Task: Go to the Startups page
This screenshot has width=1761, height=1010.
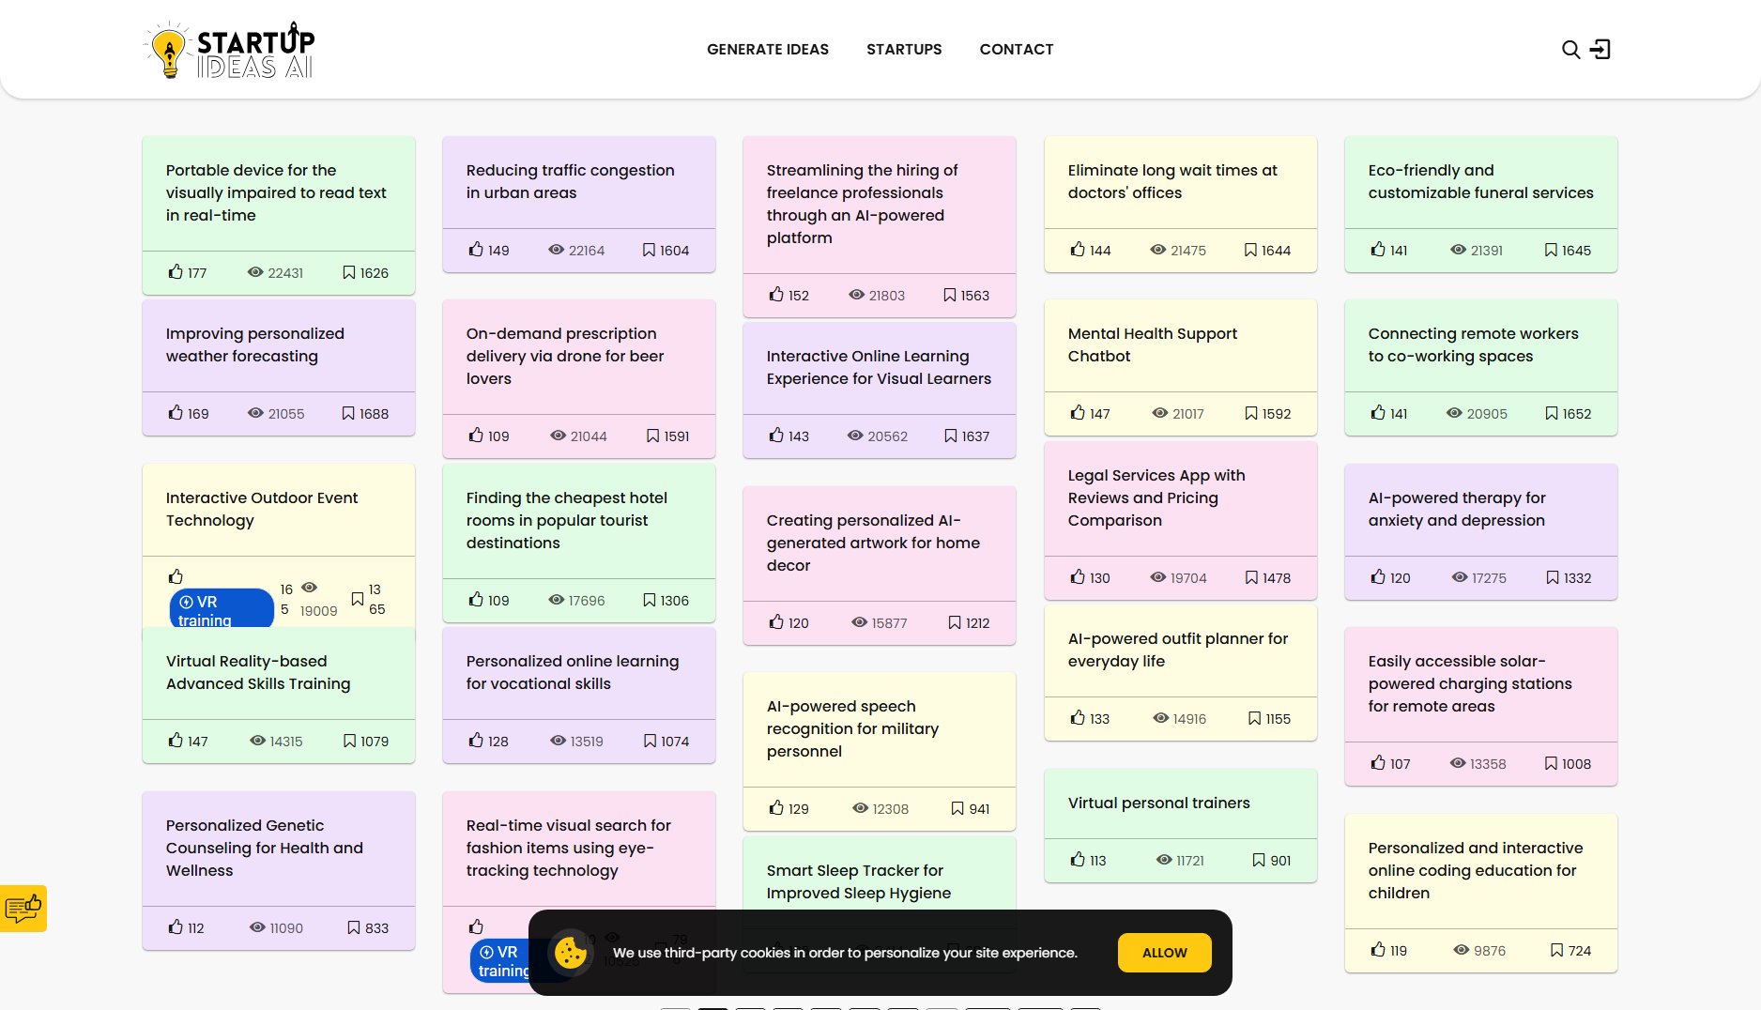Action: (x=903, y=50)
